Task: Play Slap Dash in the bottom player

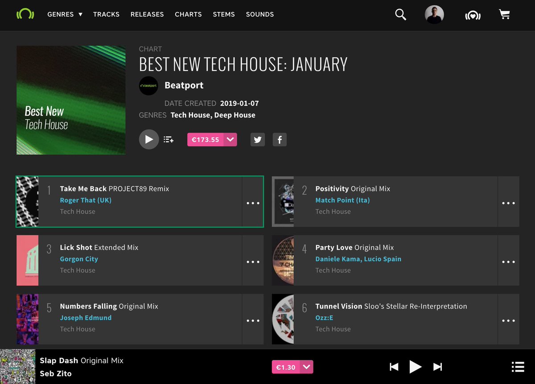Action: point(416,367)
